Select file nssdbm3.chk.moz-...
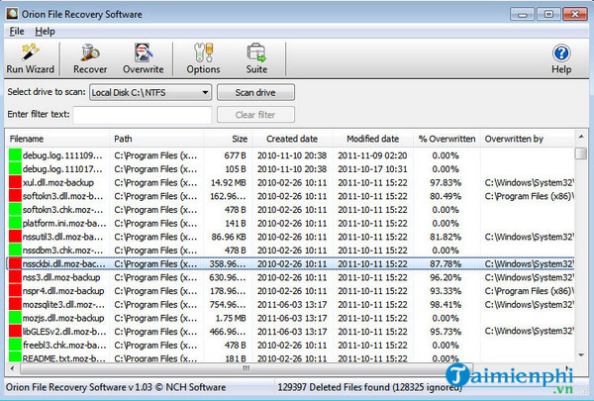 (x=62, y=251)
